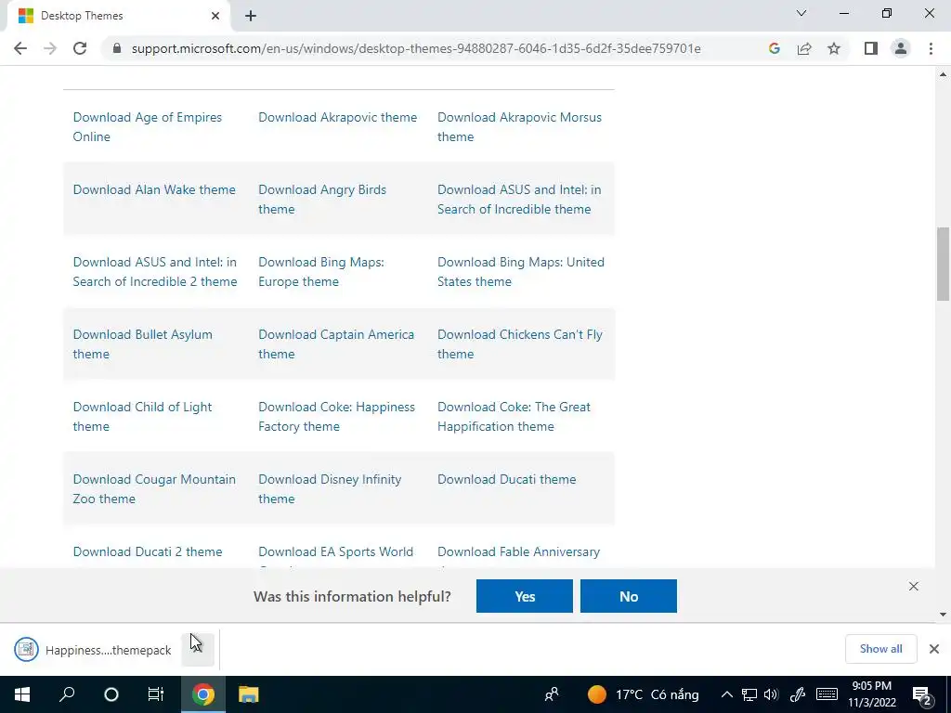This screenshot has height=713, width=951.
Task: Open the volume control
Action: 771,694
